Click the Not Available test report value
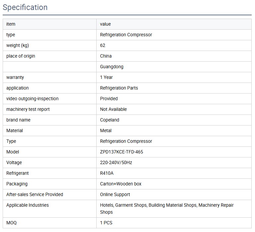255x232 pixels. point(113,109)
